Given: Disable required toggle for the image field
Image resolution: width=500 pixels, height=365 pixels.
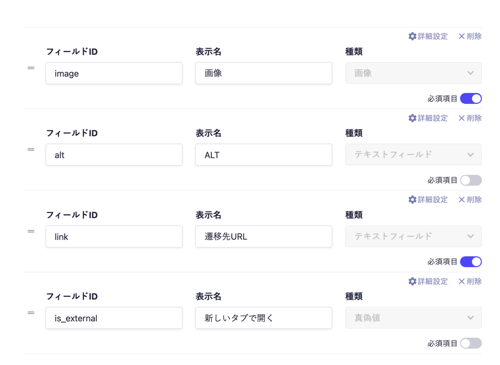Looking at the screenshot, I should click(x=471, y=99).
